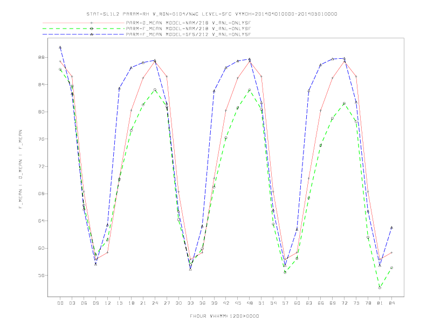Click the y-axis label 84
427x330 pixels.
[42, 85]
